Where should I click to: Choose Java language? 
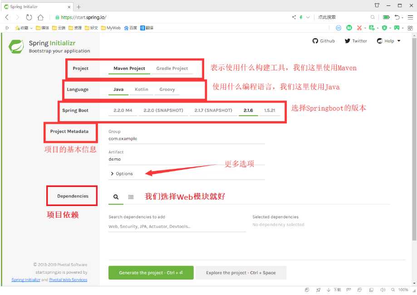118,89
